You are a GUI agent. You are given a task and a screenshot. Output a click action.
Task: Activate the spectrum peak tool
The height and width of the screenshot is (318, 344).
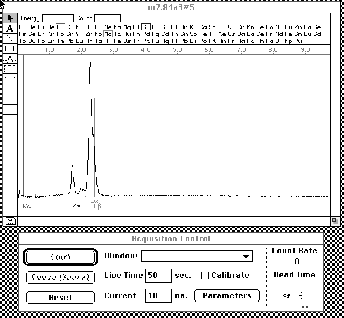10,58
